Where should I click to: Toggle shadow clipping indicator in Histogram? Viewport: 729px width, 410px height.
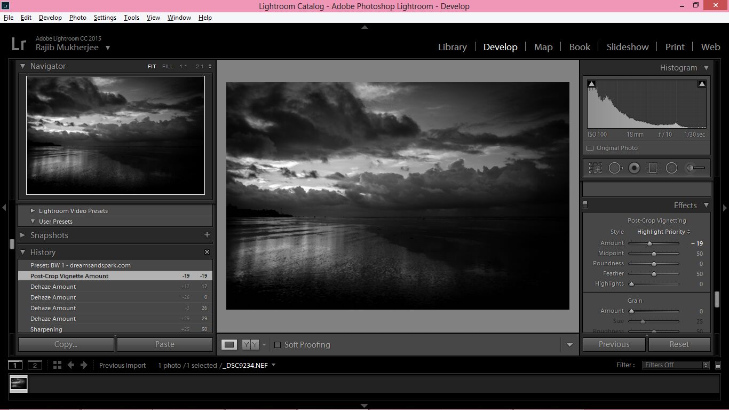point(591,84)
